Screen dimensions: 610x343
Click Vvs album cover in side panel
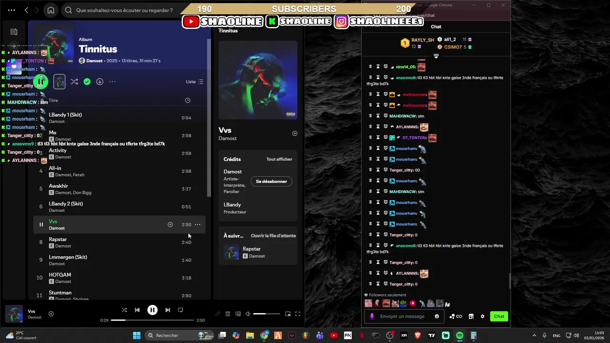pyautogui.click(x=258, y=80)
